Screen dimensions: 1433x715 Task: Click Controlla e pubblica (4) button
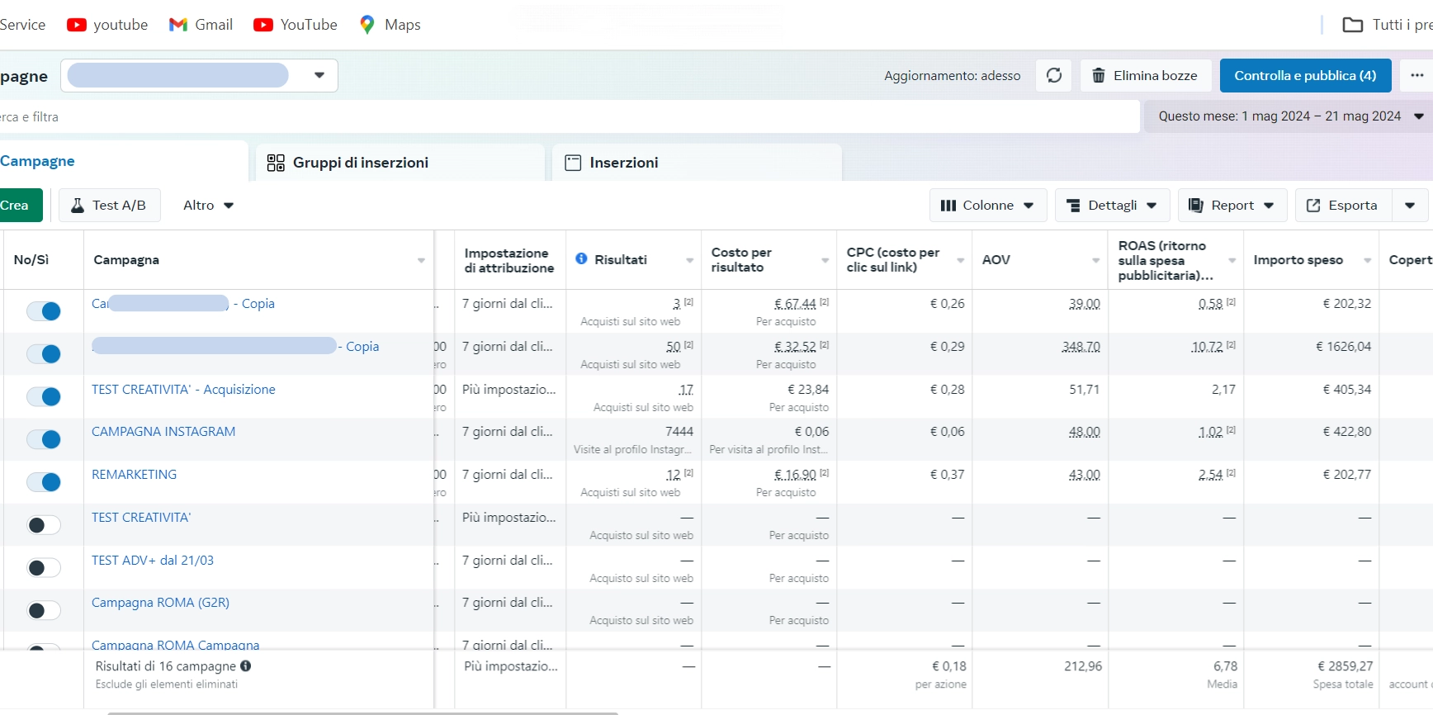(x=1304, y=75)
